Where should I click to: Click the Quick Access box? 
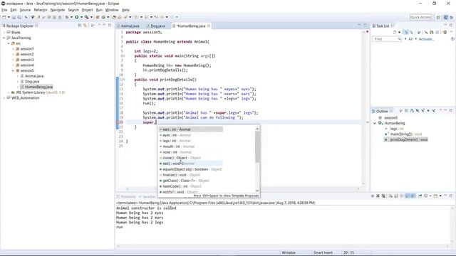[420, 17]
